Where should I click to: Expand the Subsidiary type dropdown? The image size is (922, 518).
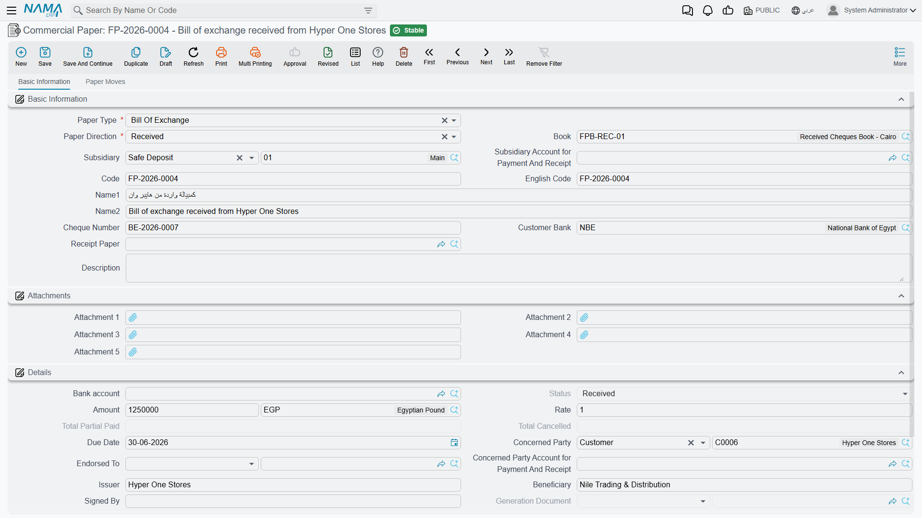(252, 158)
